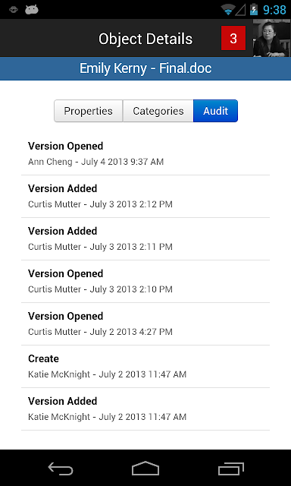Tap the red notification badge showing 3
Screen dimensions: 291x486
(233, 38)
